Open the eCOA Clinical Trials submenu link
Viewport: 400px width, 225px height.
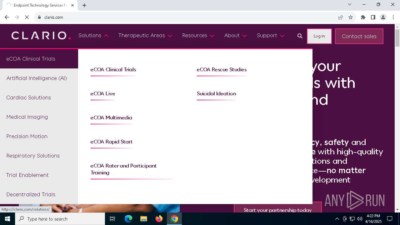point(113,70)
